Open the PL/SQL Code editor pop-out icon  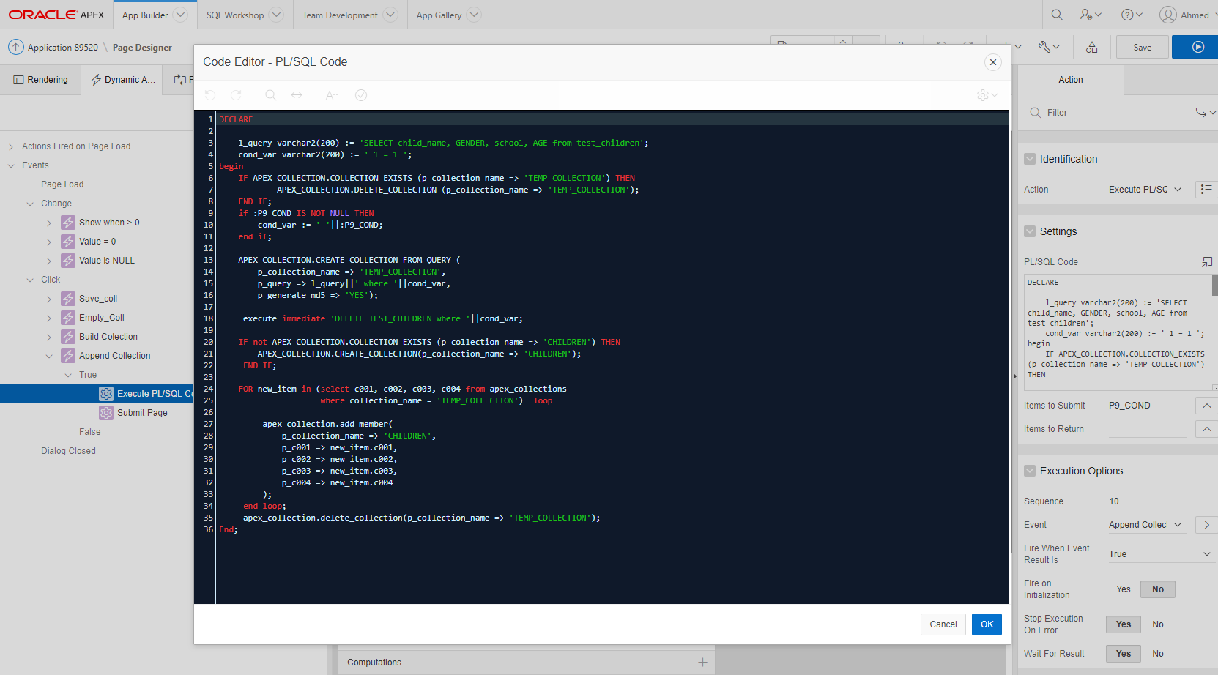click(x=1207, y=261)
